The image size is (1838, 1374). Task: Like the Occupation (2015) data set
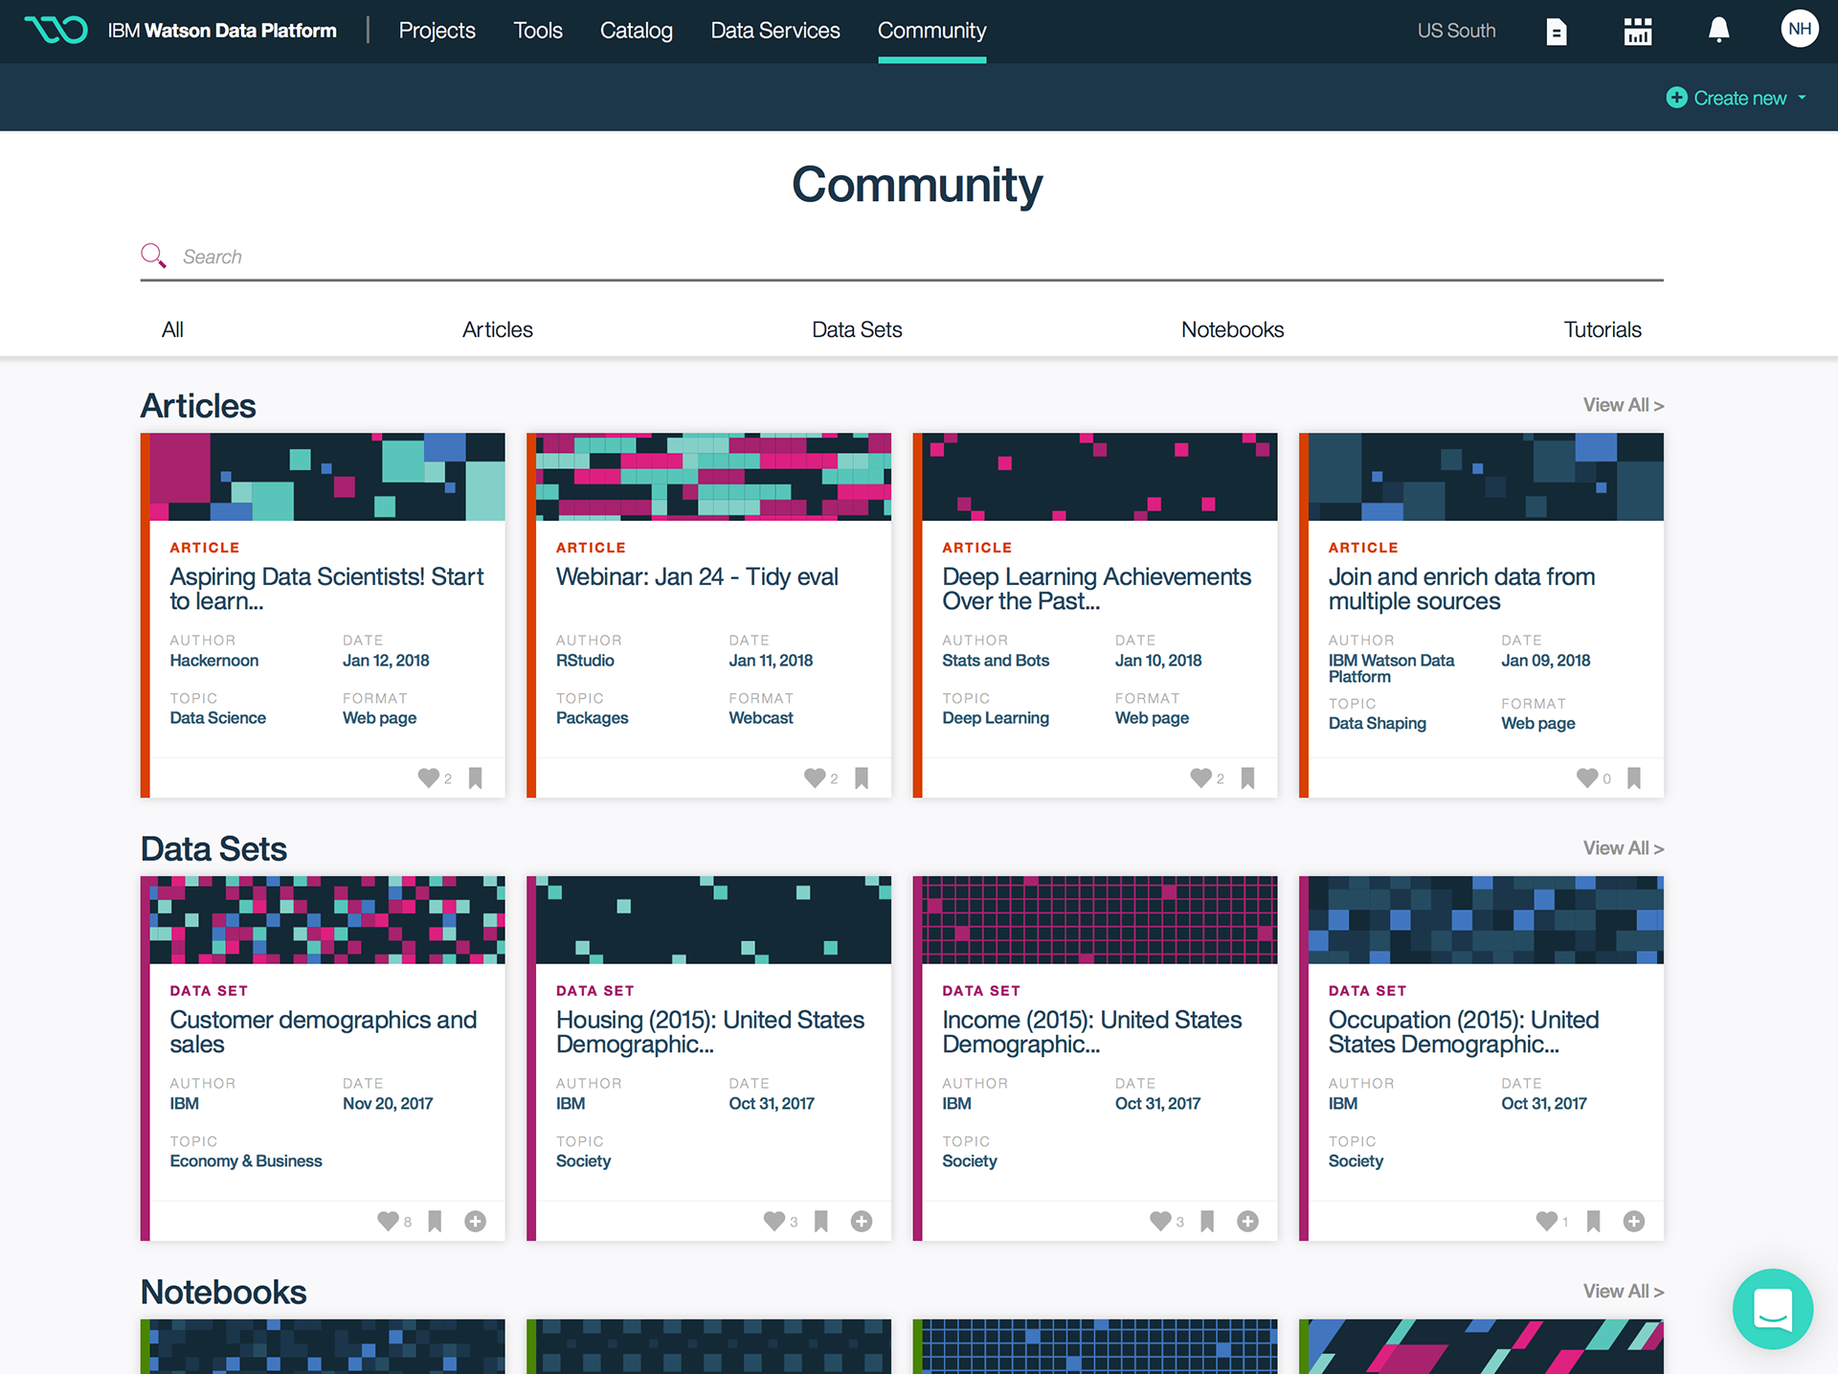pyautogui.click(x=1547, y=1221)
